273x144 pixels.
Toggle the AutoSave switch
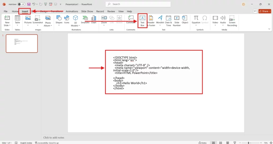pyautogui.click(x=21, y=4)
